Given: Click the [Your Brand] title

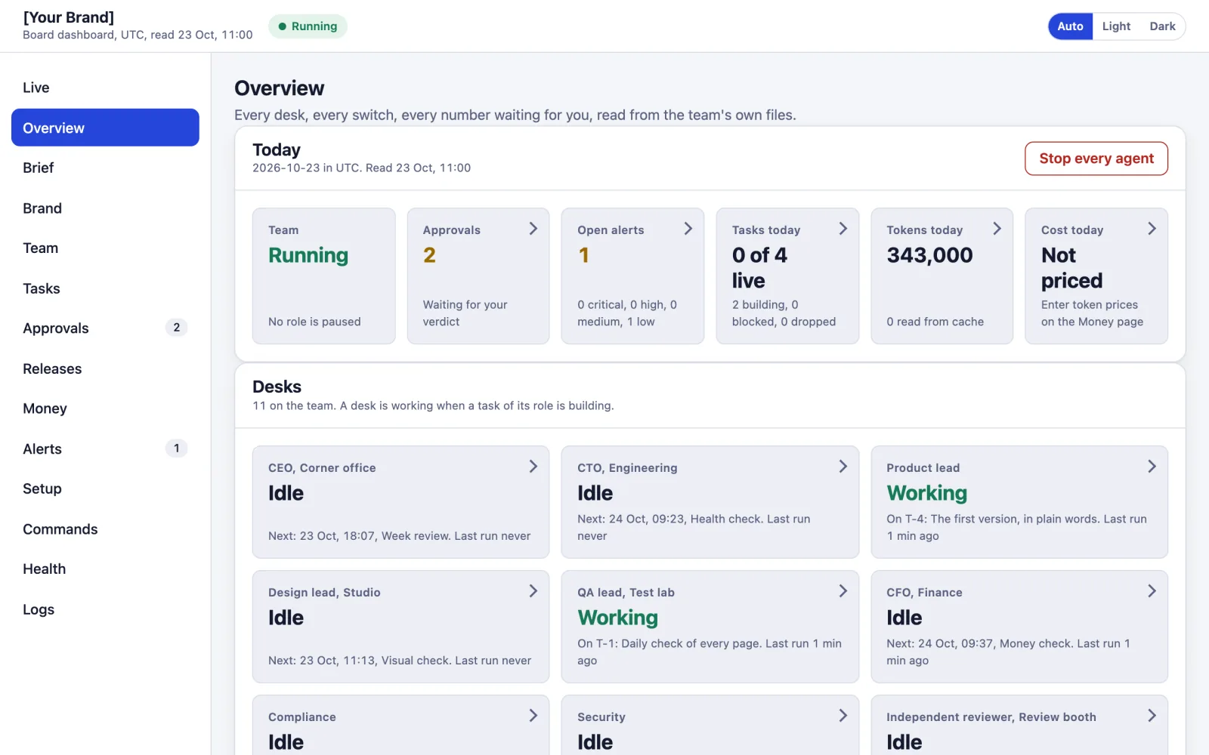Looking at the screenshot, I should click(69, 17).
